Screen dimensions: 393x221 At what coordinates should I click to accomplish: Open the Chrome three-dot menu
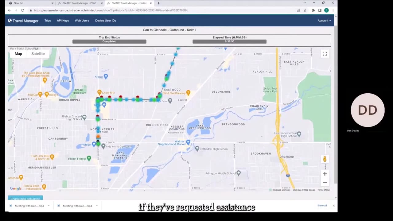pos(333,10)
